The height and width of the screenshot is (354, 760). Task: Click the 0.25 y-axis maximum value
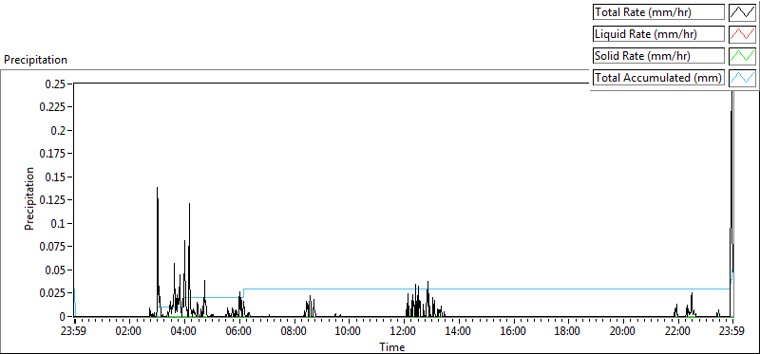click(56, 84)
